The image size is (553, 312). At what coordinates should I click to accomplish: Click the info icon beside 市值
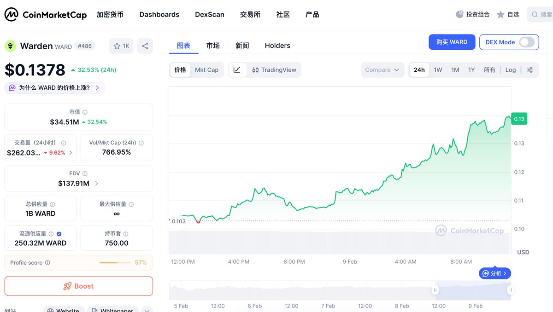click(x=85, y=112)
